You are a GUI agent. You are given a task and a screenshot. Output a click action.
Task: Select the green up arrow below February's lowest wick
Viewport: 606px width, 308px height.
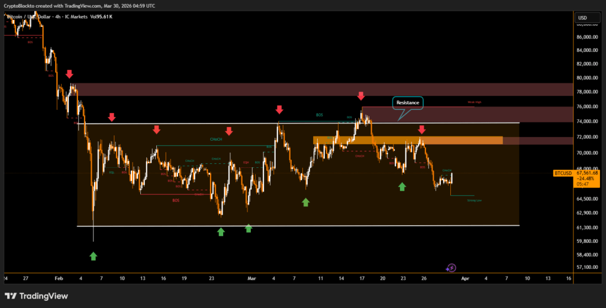(x=94, y=256)
